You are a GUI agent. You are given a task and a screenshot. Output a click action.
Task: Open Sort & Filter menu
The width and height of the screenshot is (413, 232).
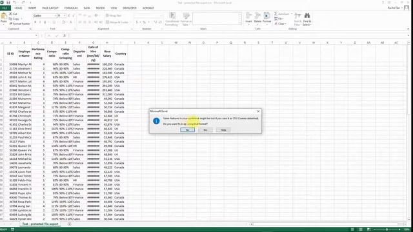[297, 19]
